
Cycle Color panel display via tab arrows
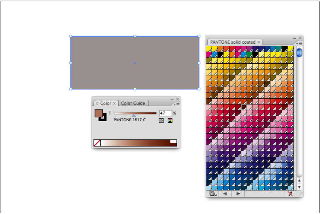[97, 103]
